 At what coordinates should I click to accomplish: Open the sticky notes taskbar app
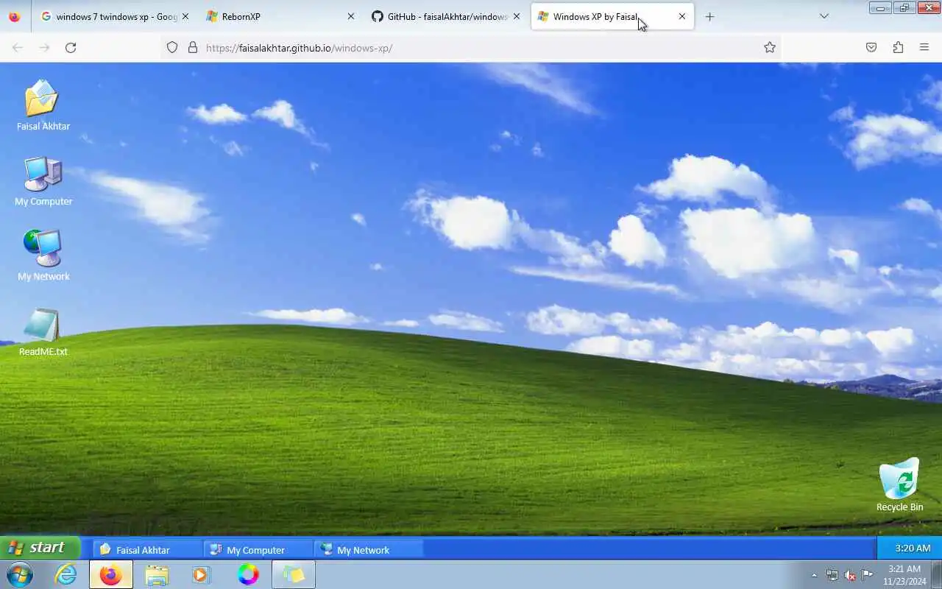(294, 574)
